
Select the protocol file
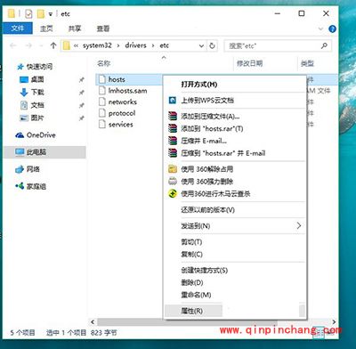(122, 113)
